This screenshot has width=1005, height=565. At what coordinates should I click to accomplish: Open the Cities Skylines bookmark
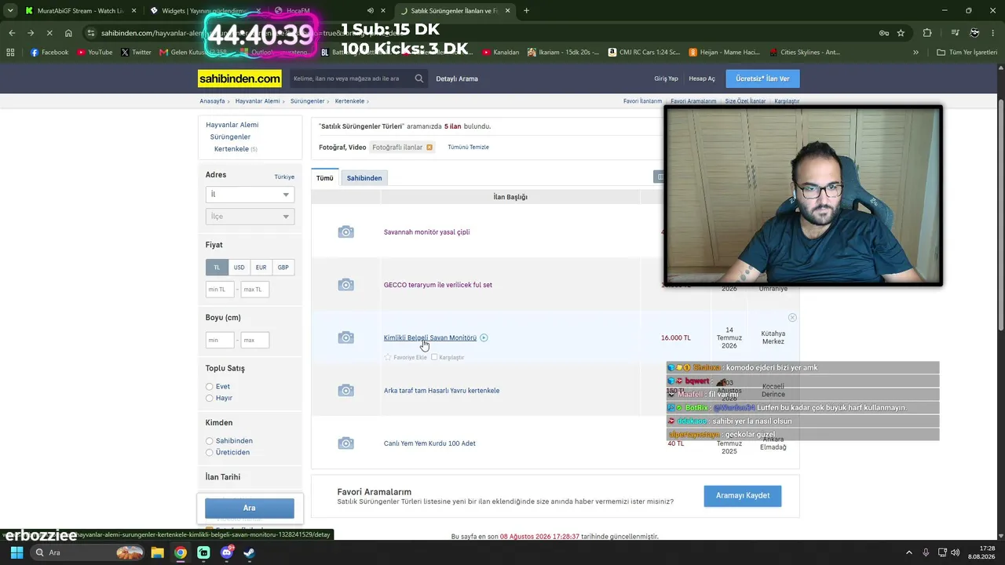(x=804, y=53)
